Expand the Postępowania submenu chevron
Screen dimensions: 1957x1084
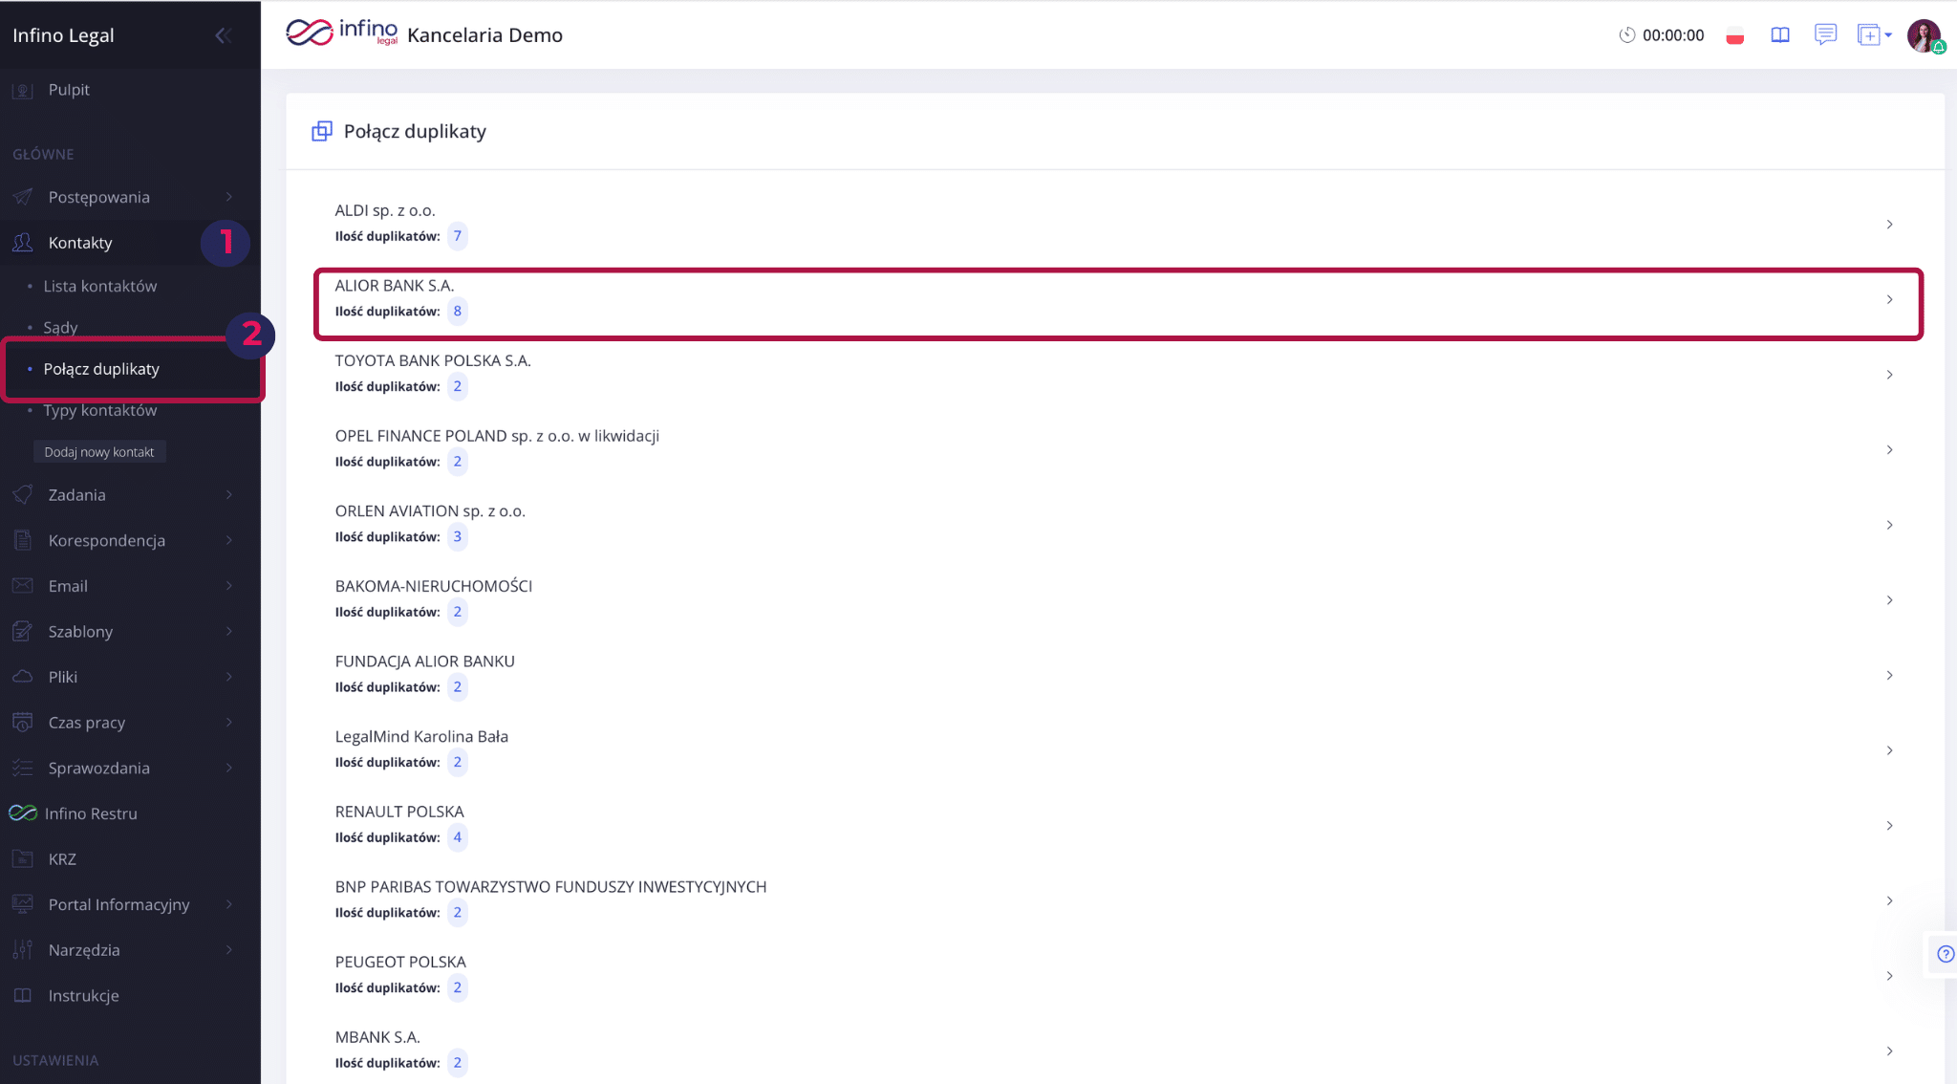[229, 197]
